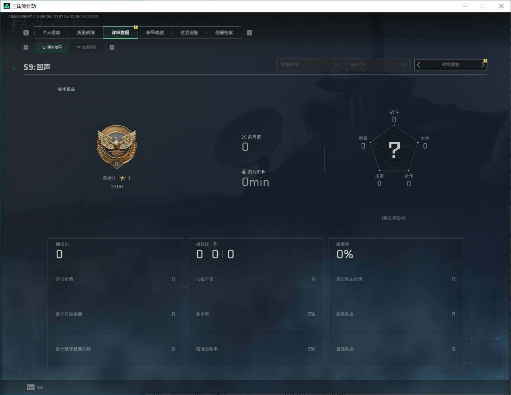The width and height of the screenshot is (511, 395).
Task: Expand the 数据总览 dropdown
Action: pyautogui.click(x=309, y=65)
